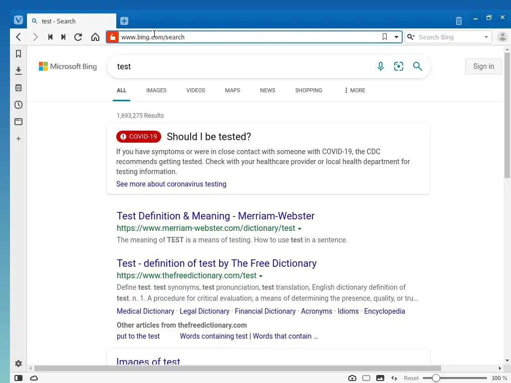Switch to the NEWS tab
Screen dimensions: 511x383
pyautogui.click(x=267, y=90)
